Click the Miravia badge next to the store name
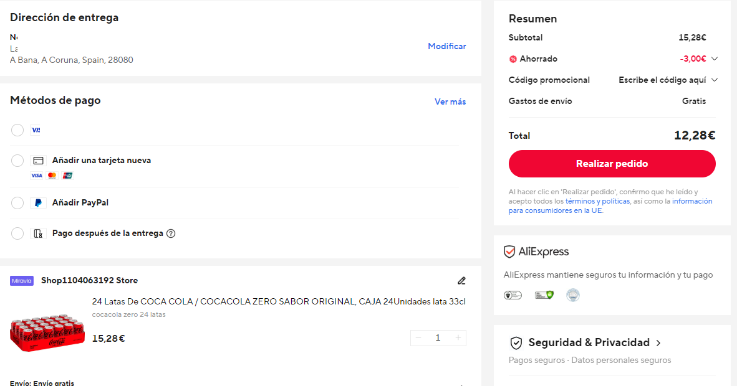Image resolution: width=737 pixels, height=386 pixels. point(22,281)
